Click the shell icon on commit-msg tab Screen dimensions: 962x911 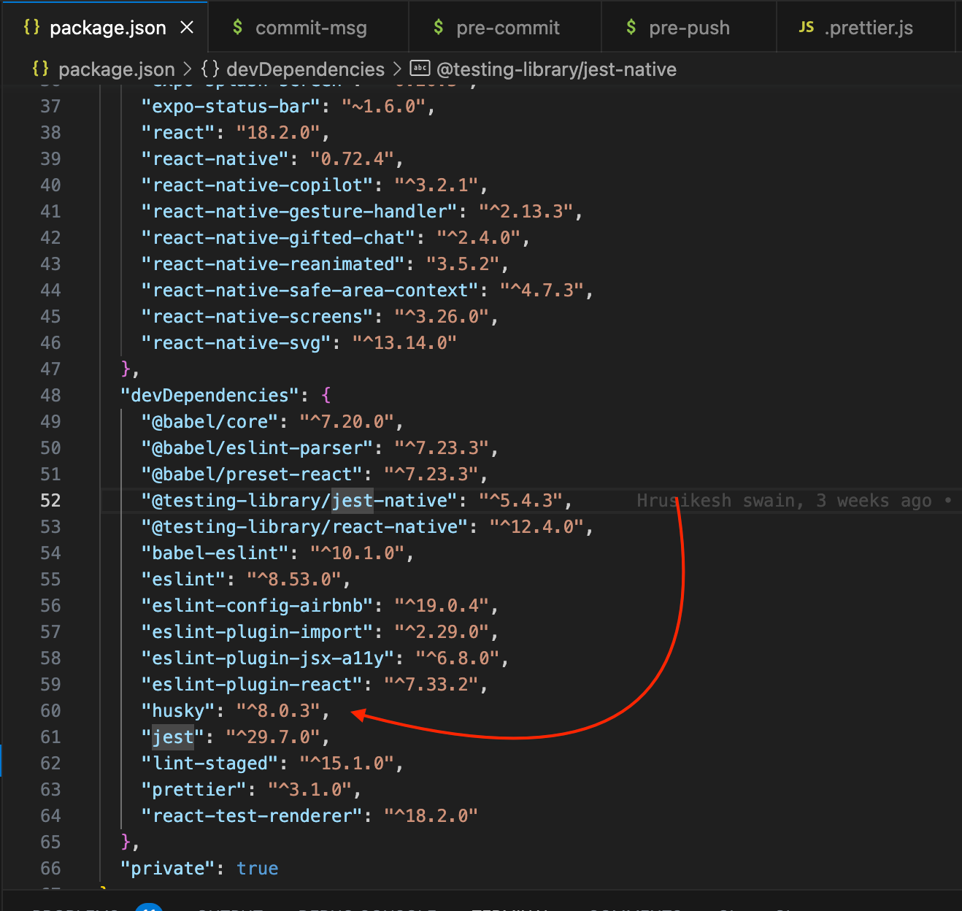[237, 28]
